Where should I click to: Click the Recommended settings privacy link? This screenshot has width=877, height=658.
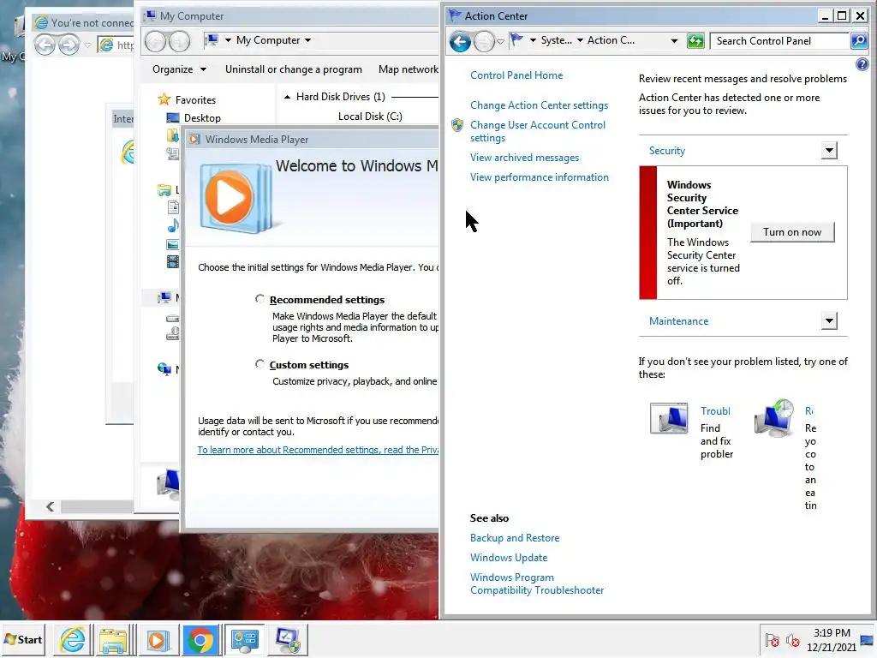(318, 450)
